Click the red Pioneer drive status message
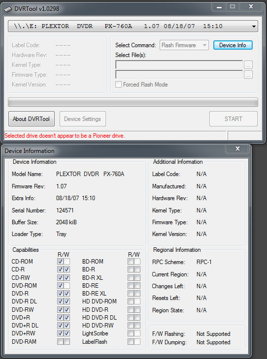The height and width of the screenshot is (359, 267). pos(65,136)
